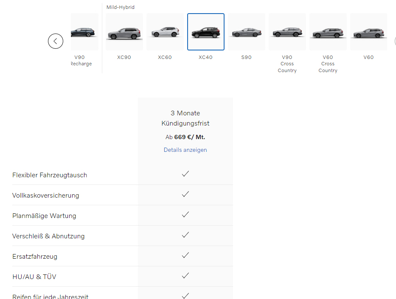Click the checkmark for HU/AU & TÜV
Image resolution: width=396 pixels, height=299 pixels.
click(185, 276)
